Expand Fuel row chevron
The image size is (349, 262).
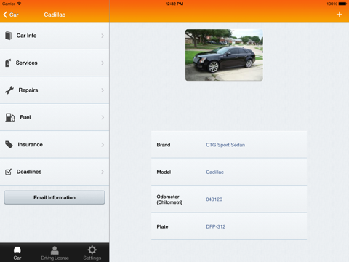[103, 117]
